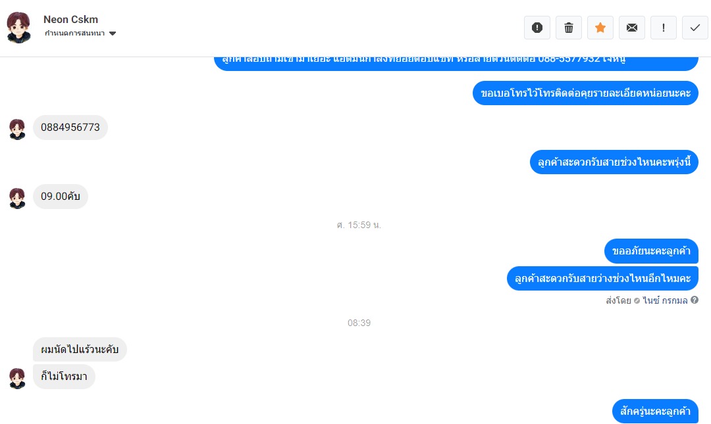Click avatar beside the 09.00คับ message
Viewport: 711px width, 424px height.
(x=17, y=199)
